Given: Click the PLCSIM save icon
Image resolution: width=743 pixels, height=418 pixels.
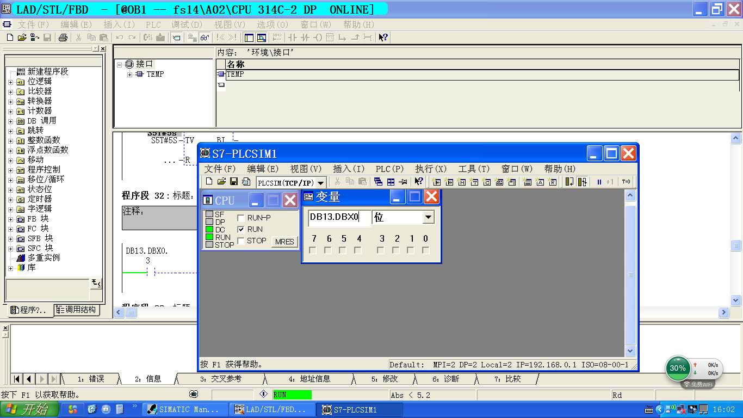Looking at the screenshot, I should tap(234, 182).
